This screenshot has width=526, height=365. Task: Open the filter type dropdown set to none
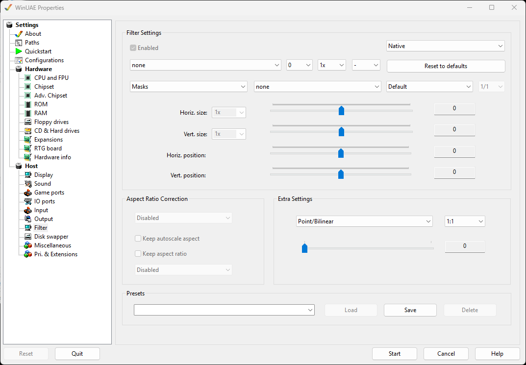pos(205,65)
